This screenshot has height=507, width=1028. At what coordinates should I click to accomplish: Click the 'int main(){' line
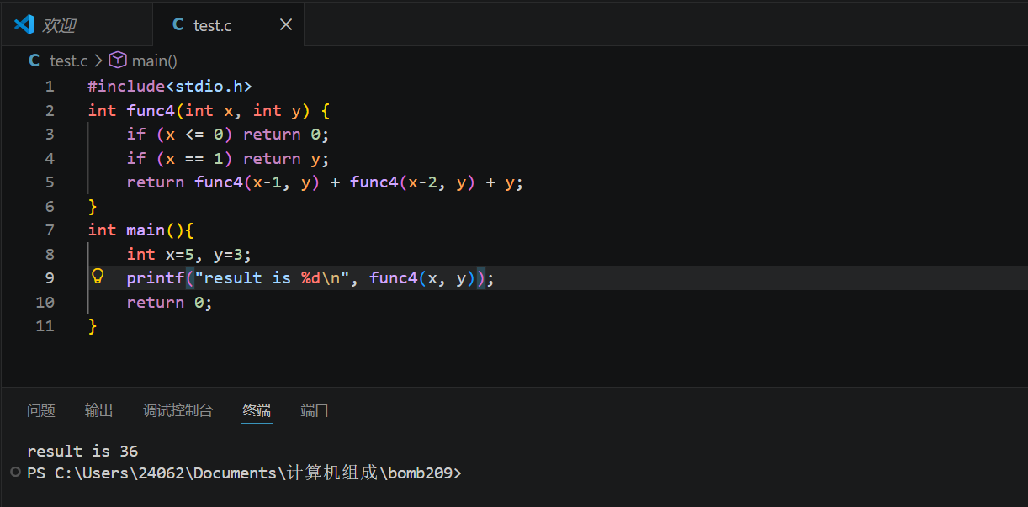[x=141, y=230]
